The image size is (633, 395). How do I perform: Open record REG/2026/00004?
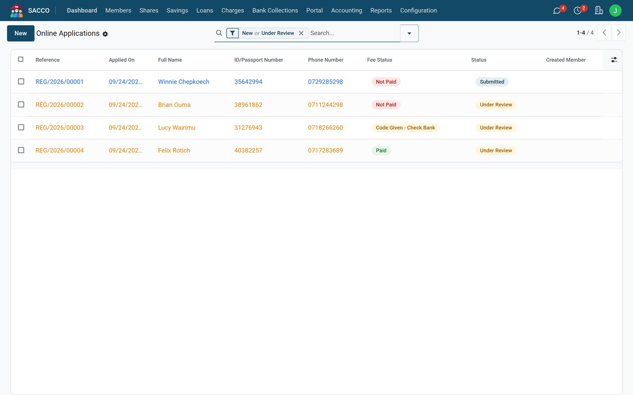(x=59, y=150)
